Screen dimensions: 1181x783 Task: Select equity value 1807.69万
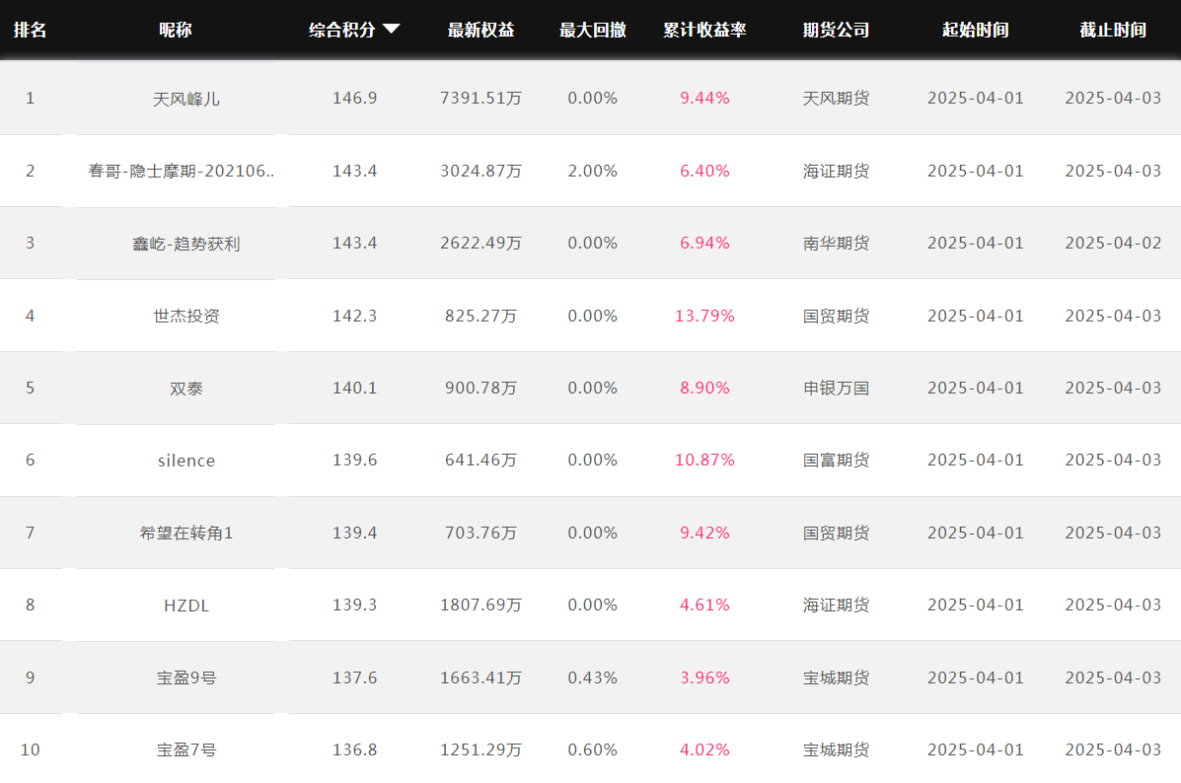point(480,605)
